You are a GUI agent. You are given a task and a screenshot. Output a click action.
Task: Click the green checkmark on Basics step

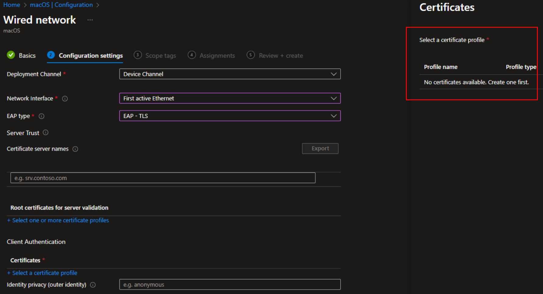(11, 55)
